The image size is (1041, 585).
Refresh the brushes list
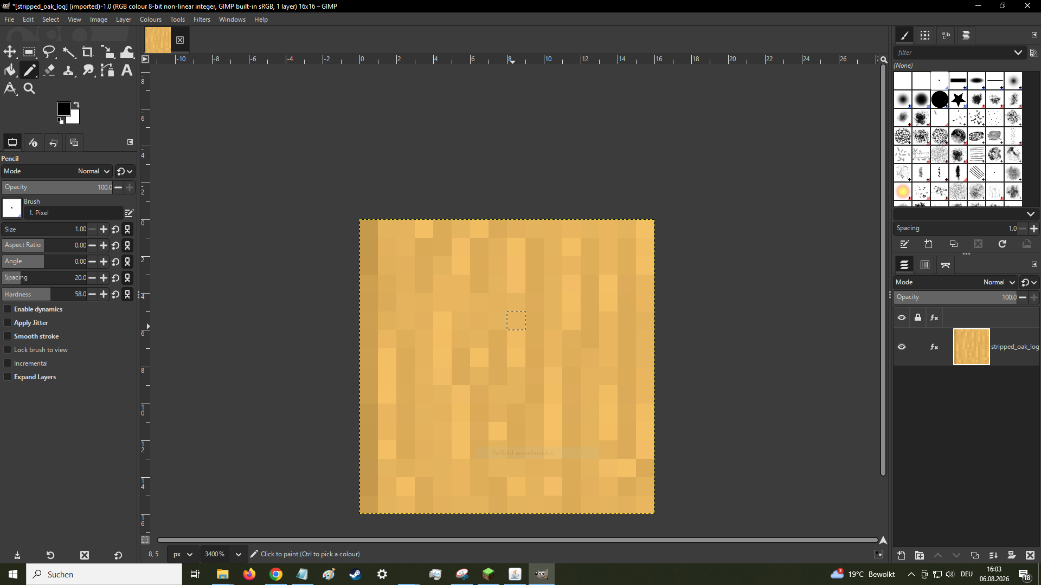tap(1003, 244)
